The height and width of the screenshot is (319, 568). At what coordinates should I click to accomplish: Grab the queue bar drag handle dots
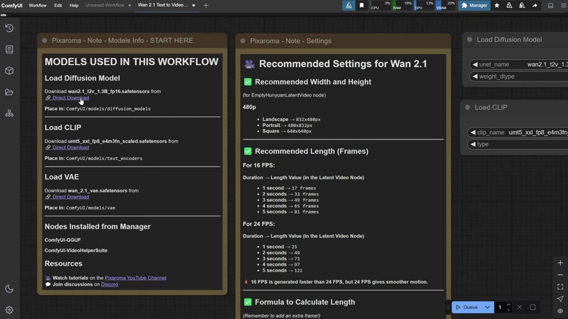click(448, 307)
